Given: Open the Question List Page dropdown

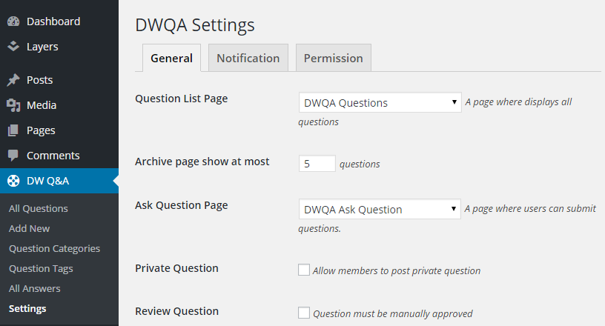Looking at the screenshot, I should [380, 103].
